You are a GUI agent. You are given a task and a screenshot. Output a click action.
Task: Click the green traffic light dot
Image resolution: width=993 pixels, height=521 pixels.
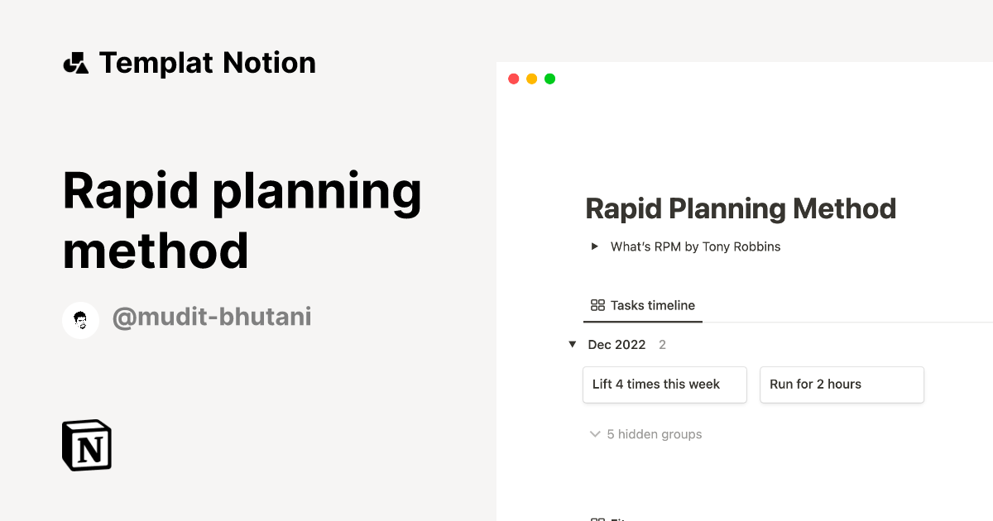coord(549,78)
